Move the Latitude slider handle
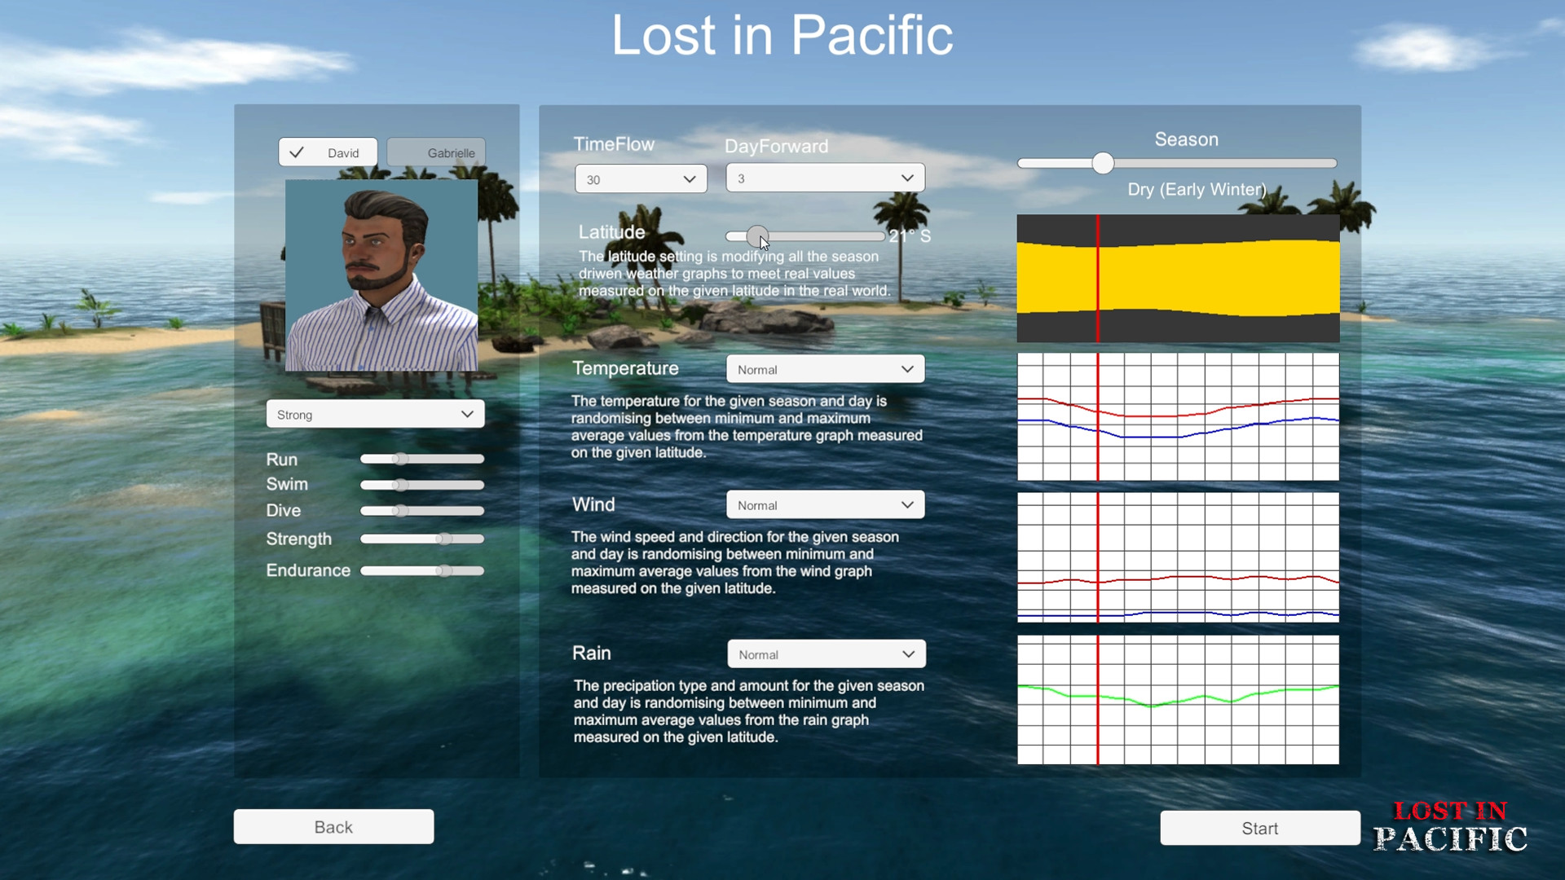Screen dimensions: 1565x880 tap(756, 237)
